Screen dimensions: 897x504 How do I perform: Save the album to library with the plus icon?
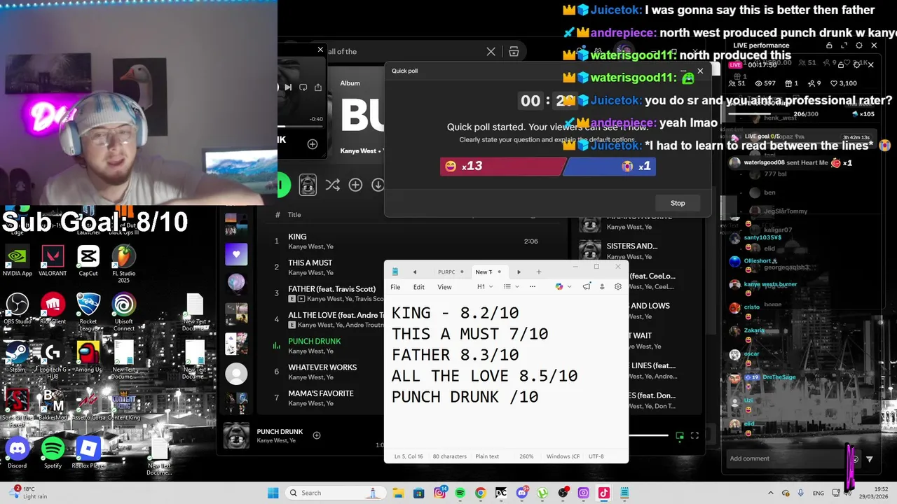click(x=355, y=185)
